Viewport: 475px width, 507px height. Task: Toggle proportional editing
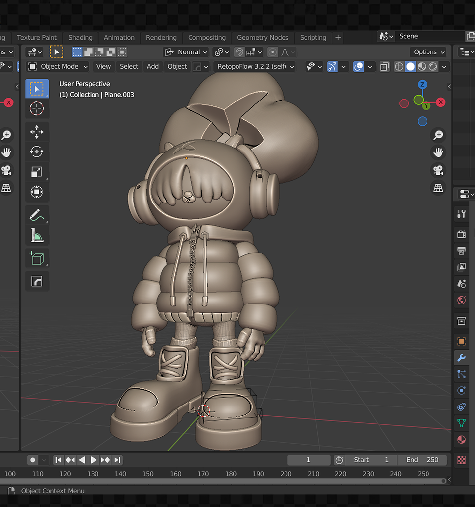point(273,52)
